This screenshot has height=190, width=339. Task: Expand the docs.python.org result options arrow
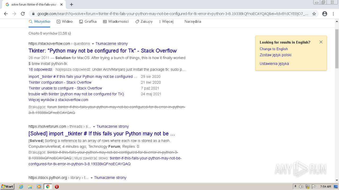point(91,178)
